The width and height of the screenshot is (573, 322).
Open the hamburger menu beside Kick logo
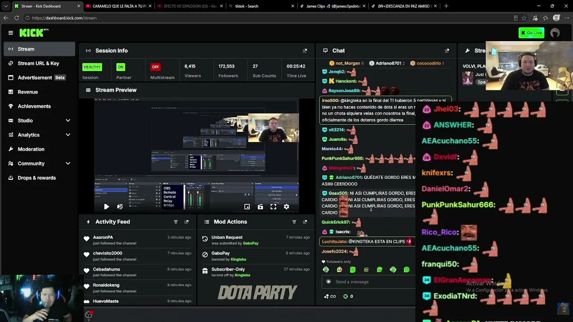point(11,33)
